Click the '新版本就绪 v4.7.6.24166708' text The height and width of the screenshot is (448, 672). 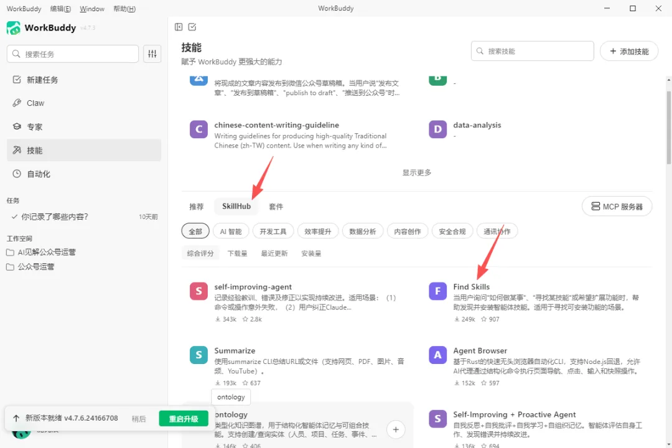tap(72, 418)
